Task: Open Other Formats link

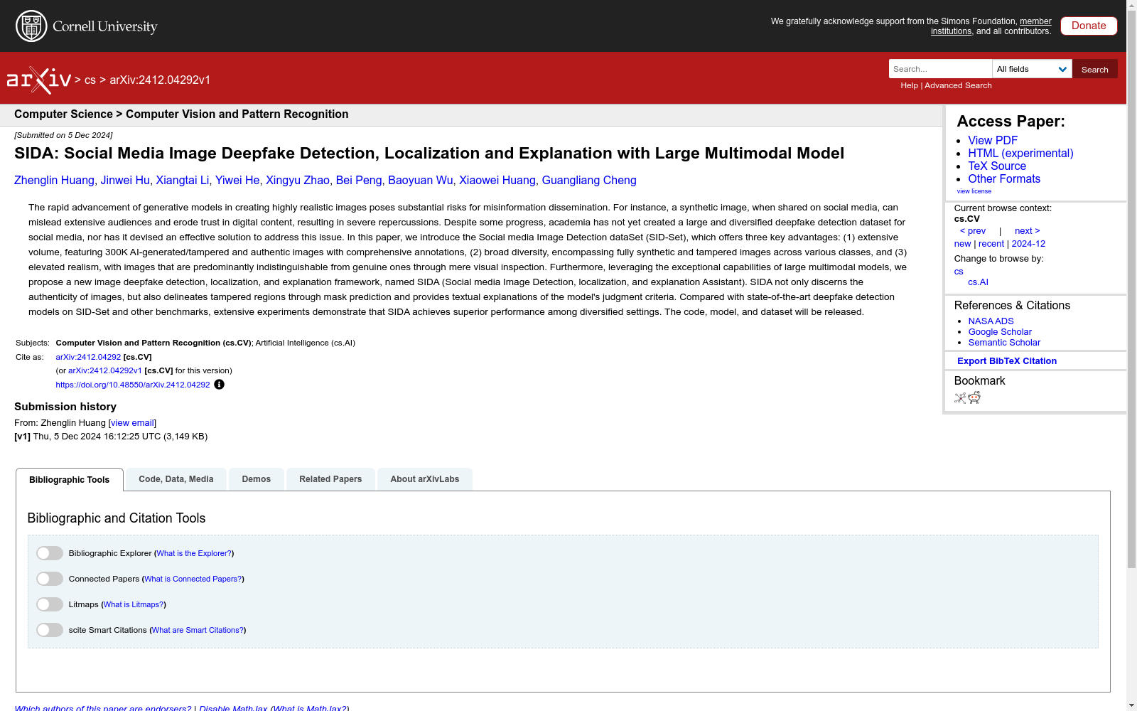Action: 1004,179
